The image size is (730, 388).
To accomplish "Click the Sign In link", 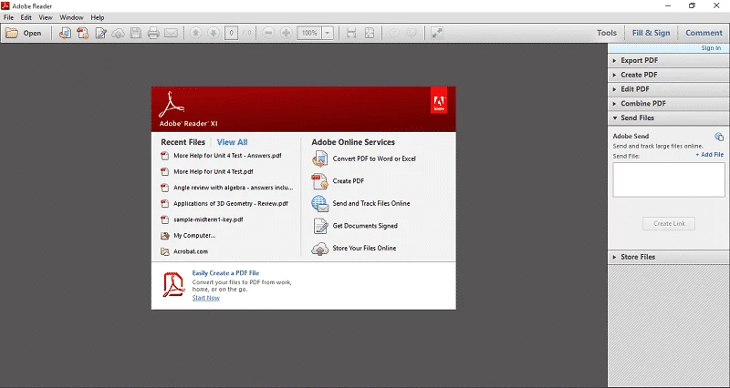I will pyautogui.click(x=711, y=48).
